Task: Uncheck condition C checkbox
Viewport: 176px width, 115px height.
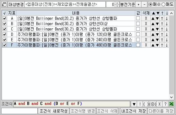Action: tap(4, 29)
